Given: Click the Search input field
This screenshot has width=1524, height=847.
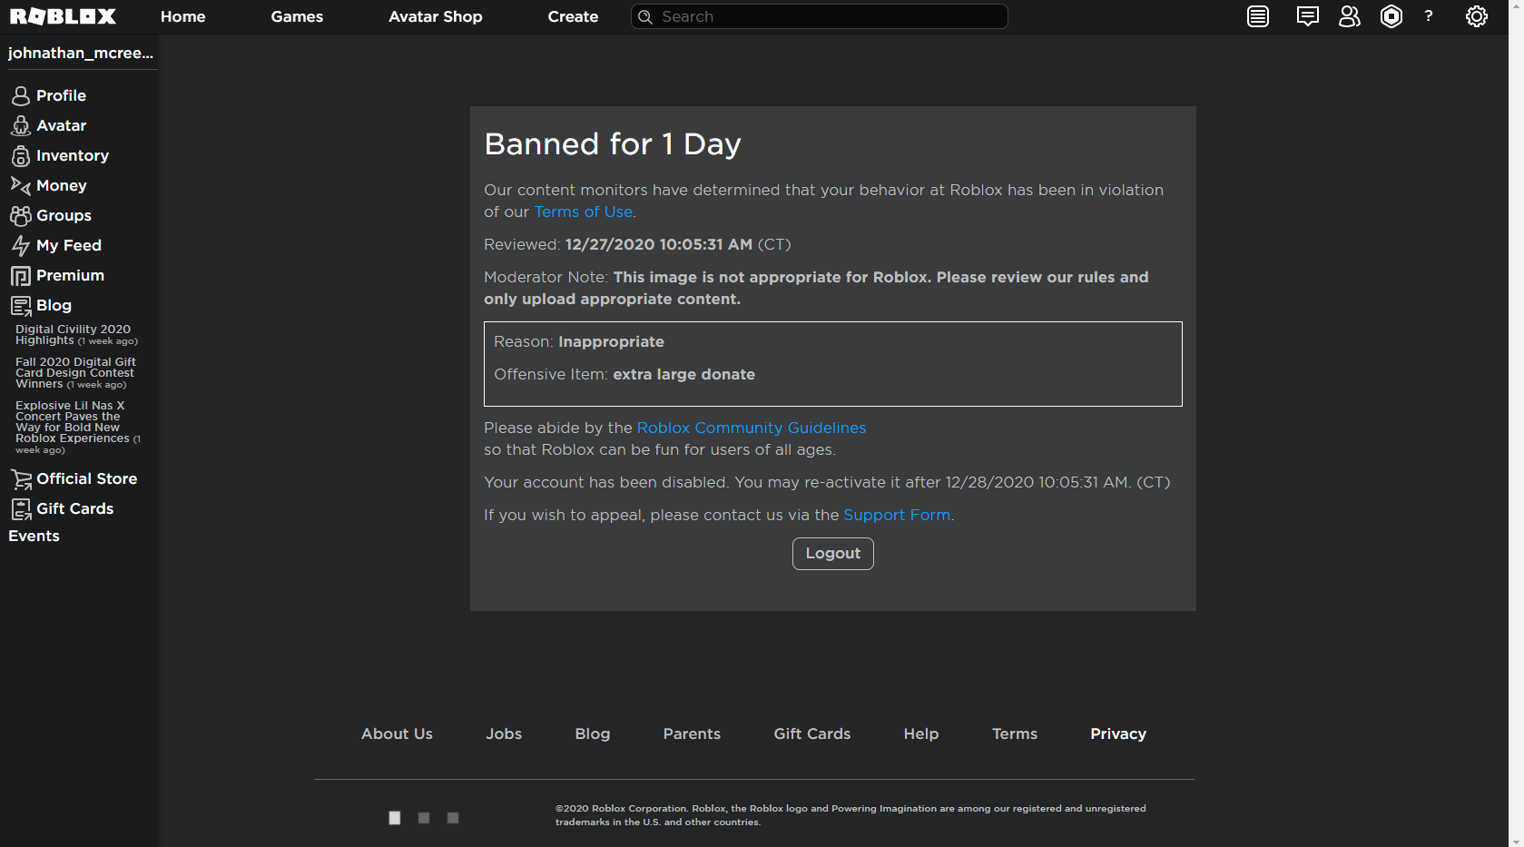Looking at the screenshot, I should click(x=820, y=16).
